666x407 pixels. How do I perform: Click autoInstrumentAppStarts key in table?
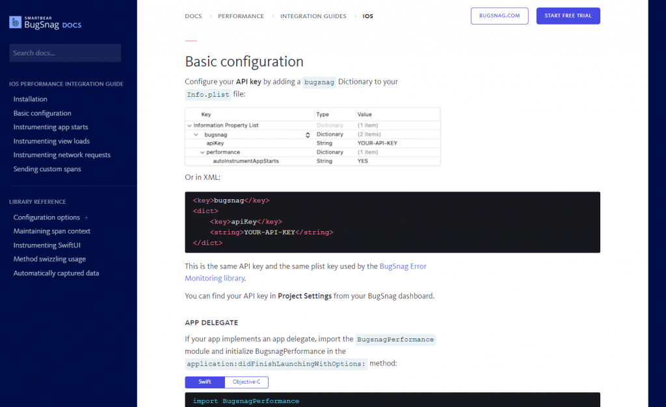(246, 161)
